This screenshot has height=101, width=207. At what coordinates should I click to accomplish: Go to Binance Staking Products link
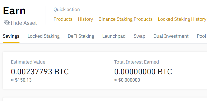click(x=125, y=19)
